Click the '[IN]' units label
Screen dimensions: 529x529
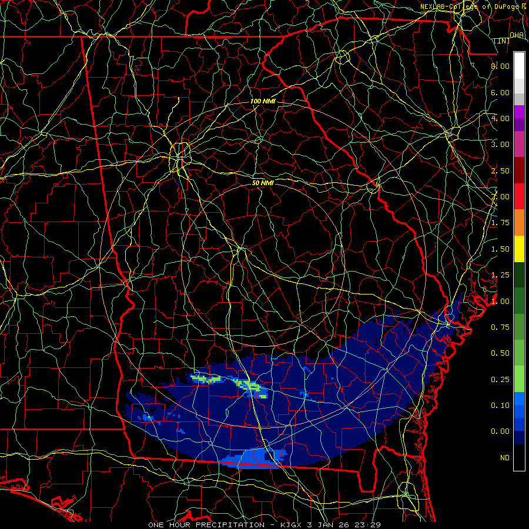502,41
